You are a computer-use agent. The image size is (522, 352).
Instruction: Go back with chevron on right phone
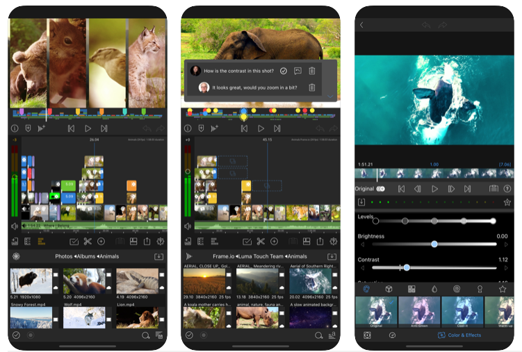point(362,25)
